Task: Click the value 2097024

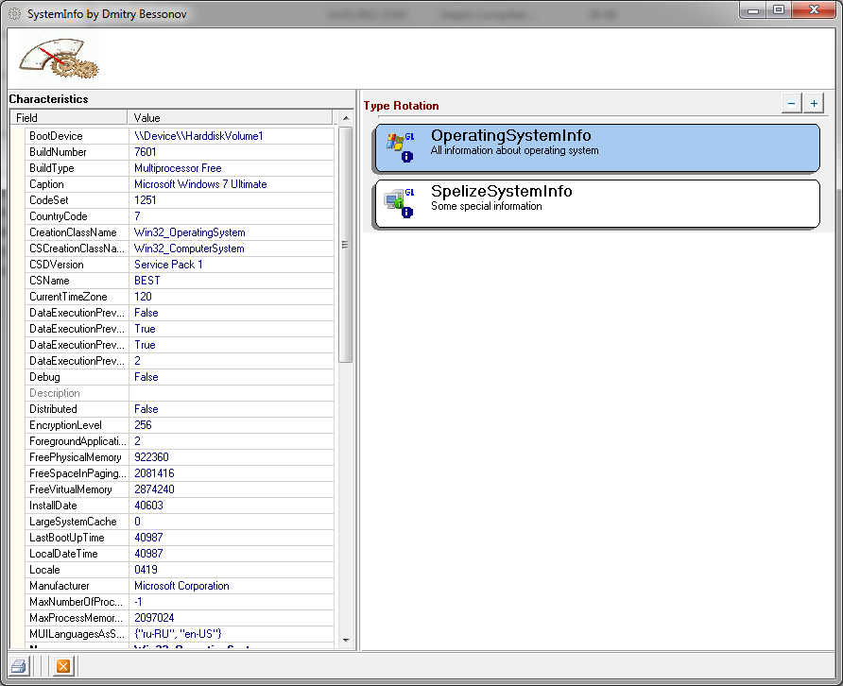Action: click(154, 618)
